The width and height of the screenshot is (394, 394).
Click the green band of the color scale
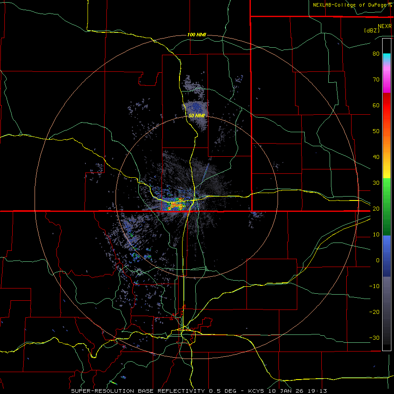(387, 207)
